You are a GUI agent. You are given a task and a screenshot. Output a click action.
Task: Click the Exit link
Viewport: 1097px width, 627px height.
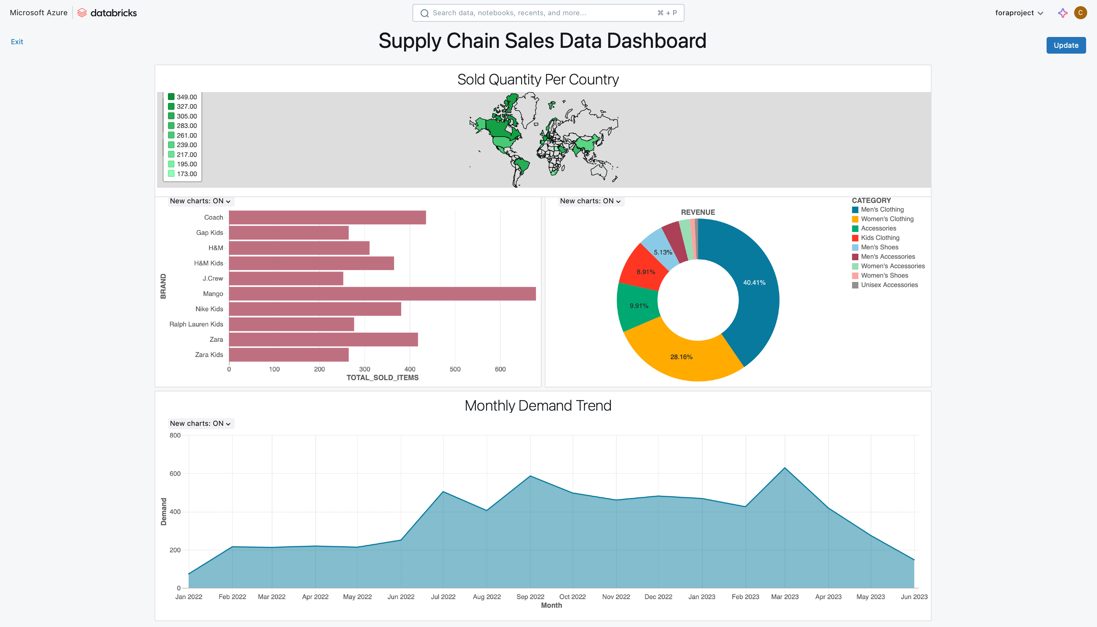pyautogui.click(x=17, y=42)
